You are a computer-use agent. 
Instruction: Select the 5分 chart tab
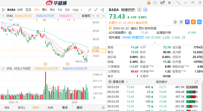pyautogui.click(x=67, y=10)
